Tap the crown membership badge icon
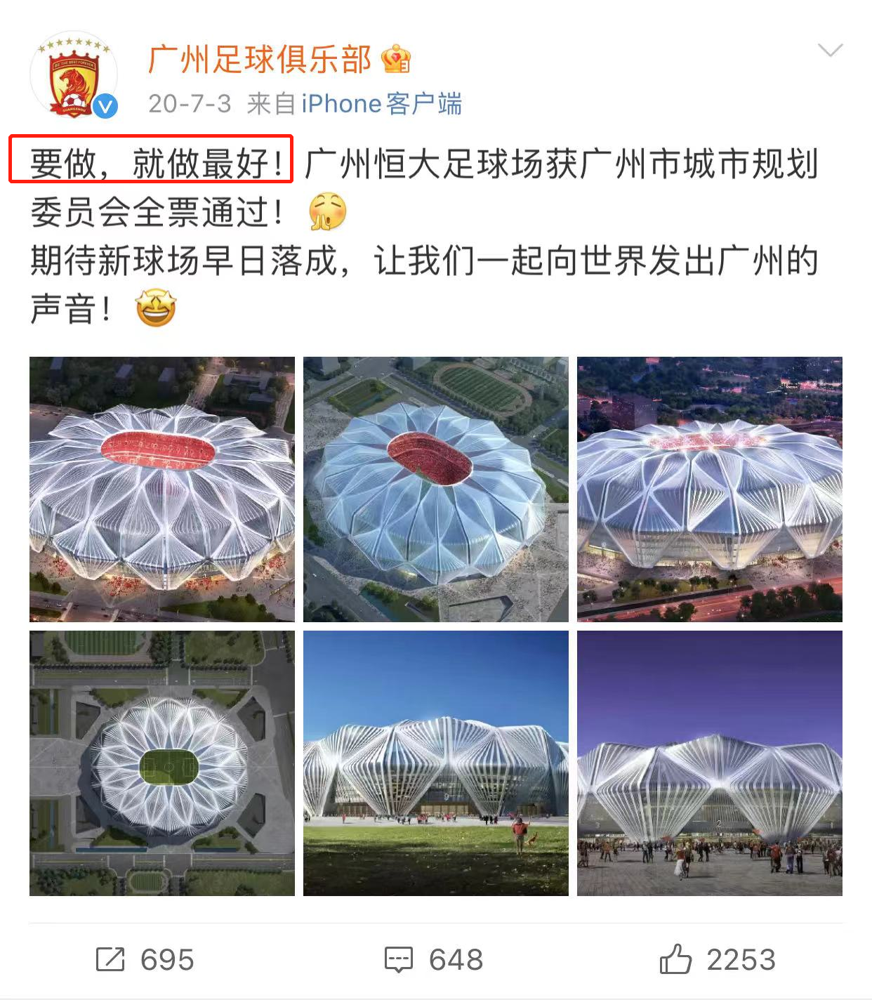The width and height of the screenshot is (872, 1000). click(396, 59)
